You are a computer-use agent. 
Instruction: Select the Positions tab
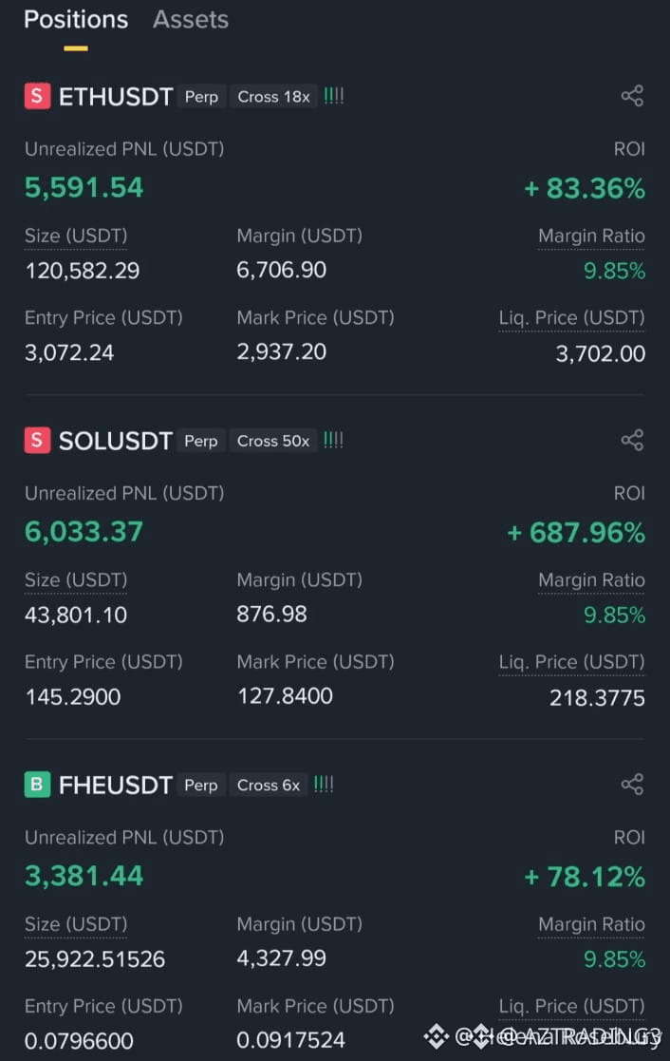click(76, 20)
